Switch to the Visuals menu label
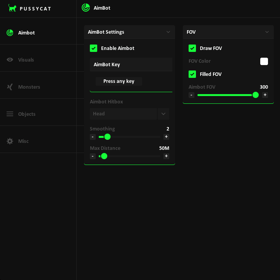 pos(26,60)
